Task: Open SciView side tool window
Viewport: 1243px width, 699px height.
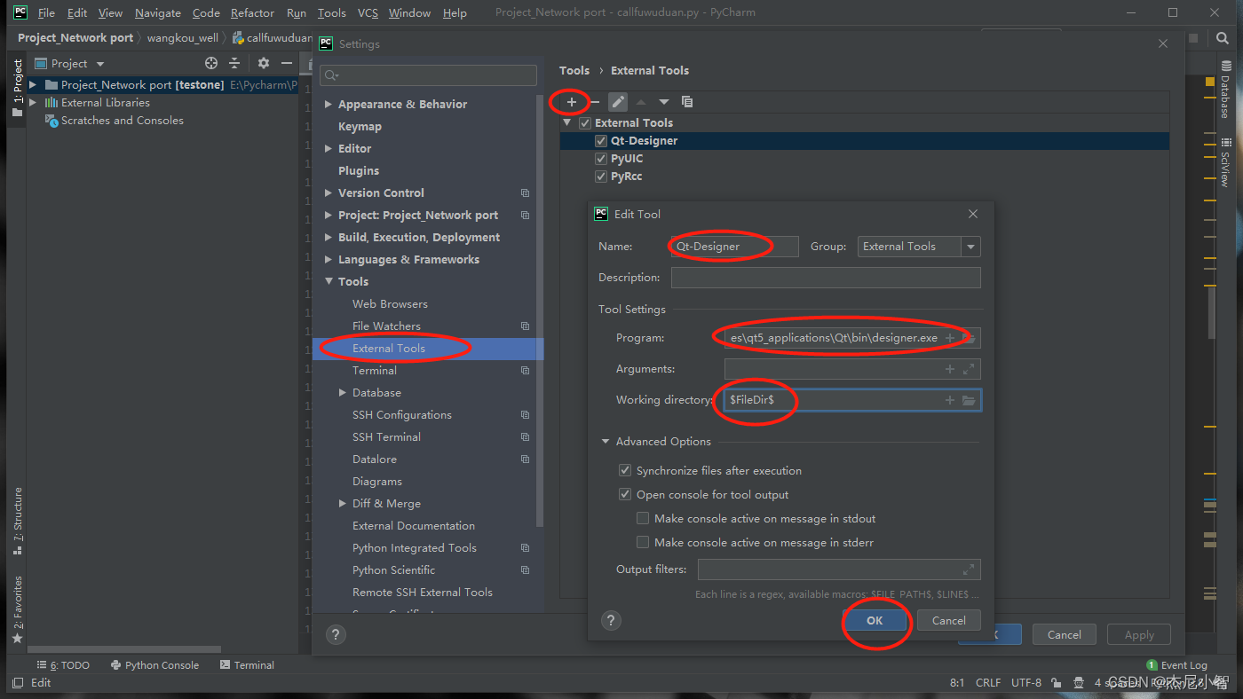Action: [x=1225, y=161]
